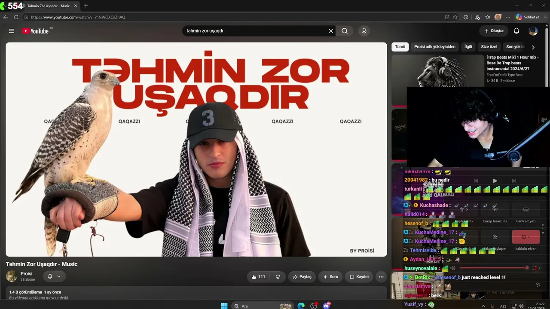Open the browser extensions puzzle icon
The height and width of the screenshot is (309, 550).
pos(466,17)
